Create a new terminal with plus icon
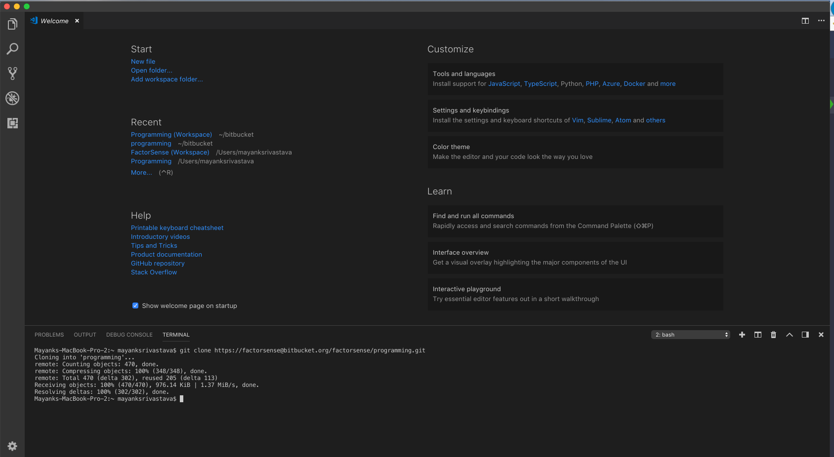Screen dimensions: 834x457 [x=742, y=335]
